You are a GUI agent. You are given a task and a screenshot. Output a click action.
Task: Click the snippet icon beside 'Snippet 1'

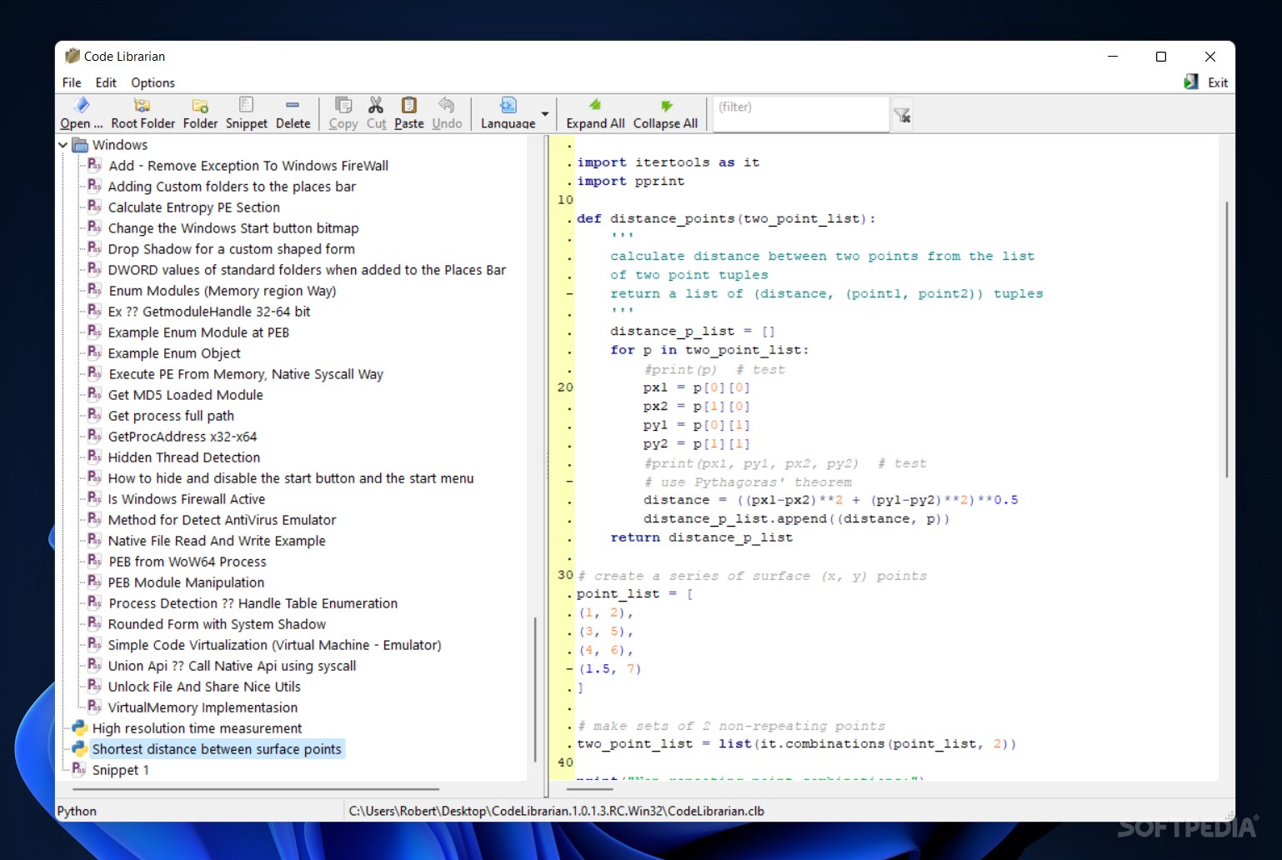(x=79, y=768)
